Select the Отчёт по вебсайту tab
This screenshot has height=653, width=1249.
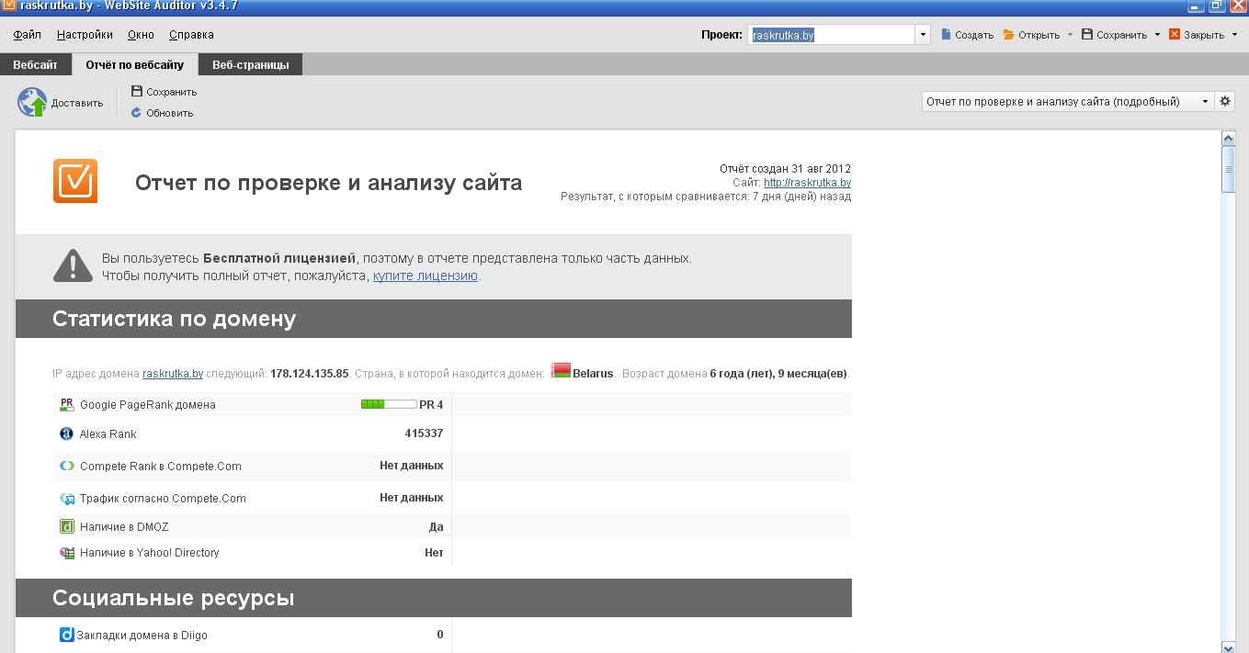pyautogui.click(x=135, y=65)
